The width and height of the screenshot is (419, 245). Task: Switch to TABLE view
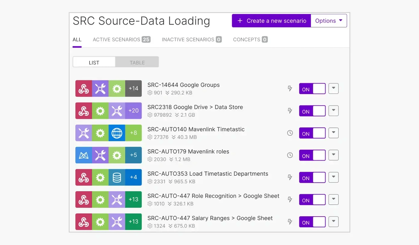[x=137, y=62]
